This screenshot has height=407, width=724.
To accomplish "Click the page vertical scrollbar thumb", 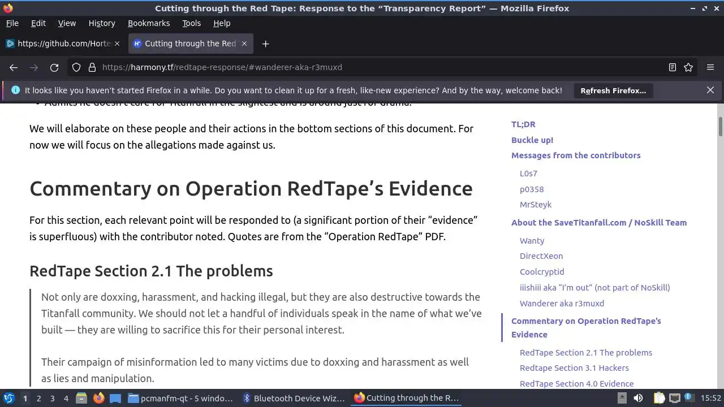I will pyautogui.click(x=720, y=127).
